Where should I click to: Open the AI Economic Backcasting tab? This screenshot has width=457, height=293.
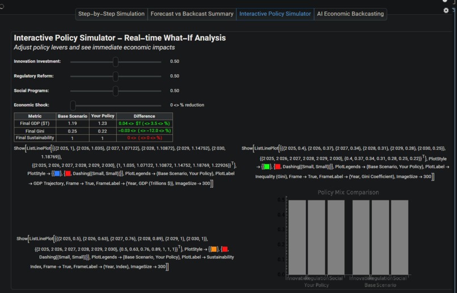click(x=350, y=14)
